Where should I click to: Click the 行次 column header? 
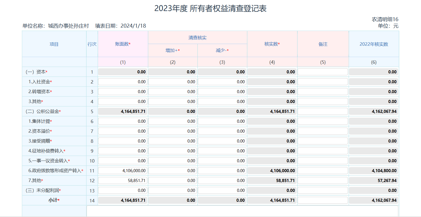[92, 44]
